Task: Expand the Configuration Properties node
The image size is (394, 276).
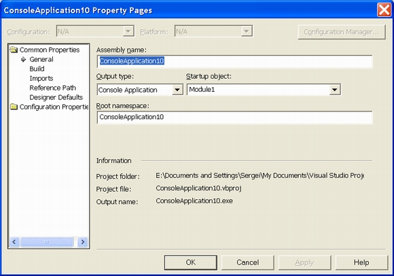Action: tap(54, 107)
